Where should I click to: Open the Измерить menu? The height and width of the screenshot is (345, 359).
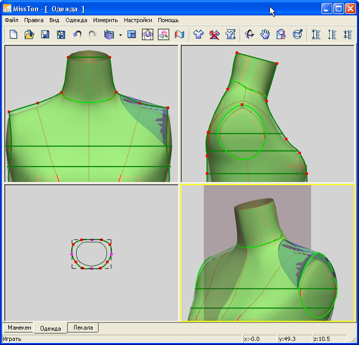pos(105,20)
